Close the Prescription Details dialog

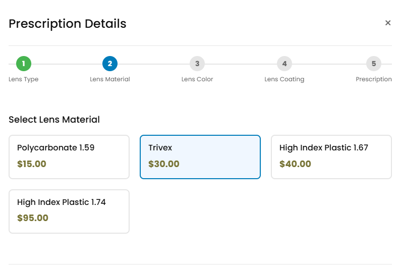(388, 23)
